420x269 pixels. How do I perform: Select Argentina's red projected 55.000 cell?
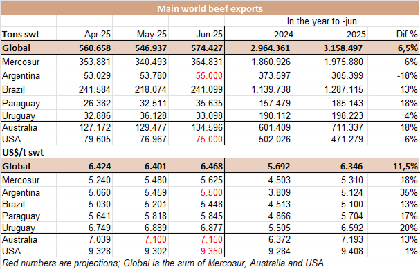[x=209, y=76]
